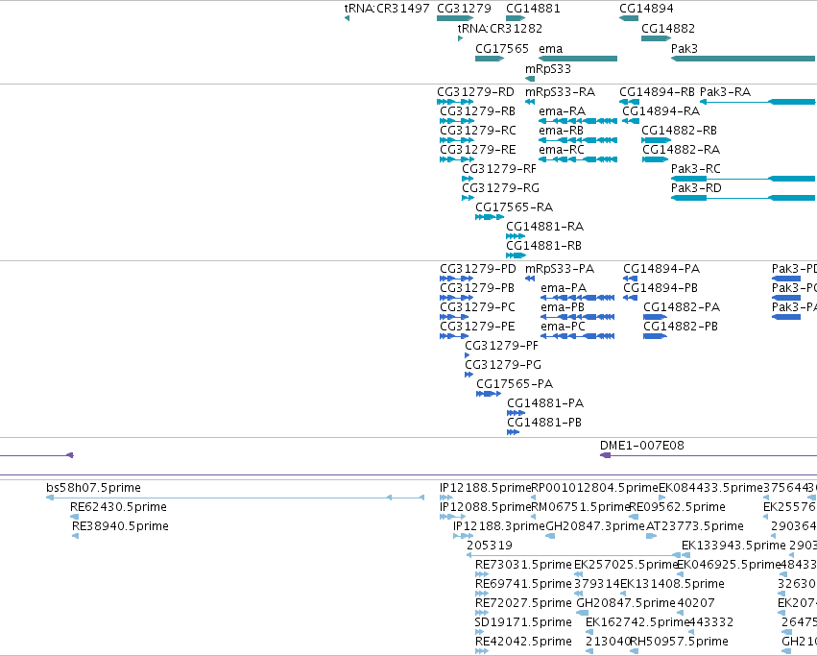Select EST RH50957.5prime label
Viewport: 817px width, 656px height.
pyautogui.click(x=679, y=642)
